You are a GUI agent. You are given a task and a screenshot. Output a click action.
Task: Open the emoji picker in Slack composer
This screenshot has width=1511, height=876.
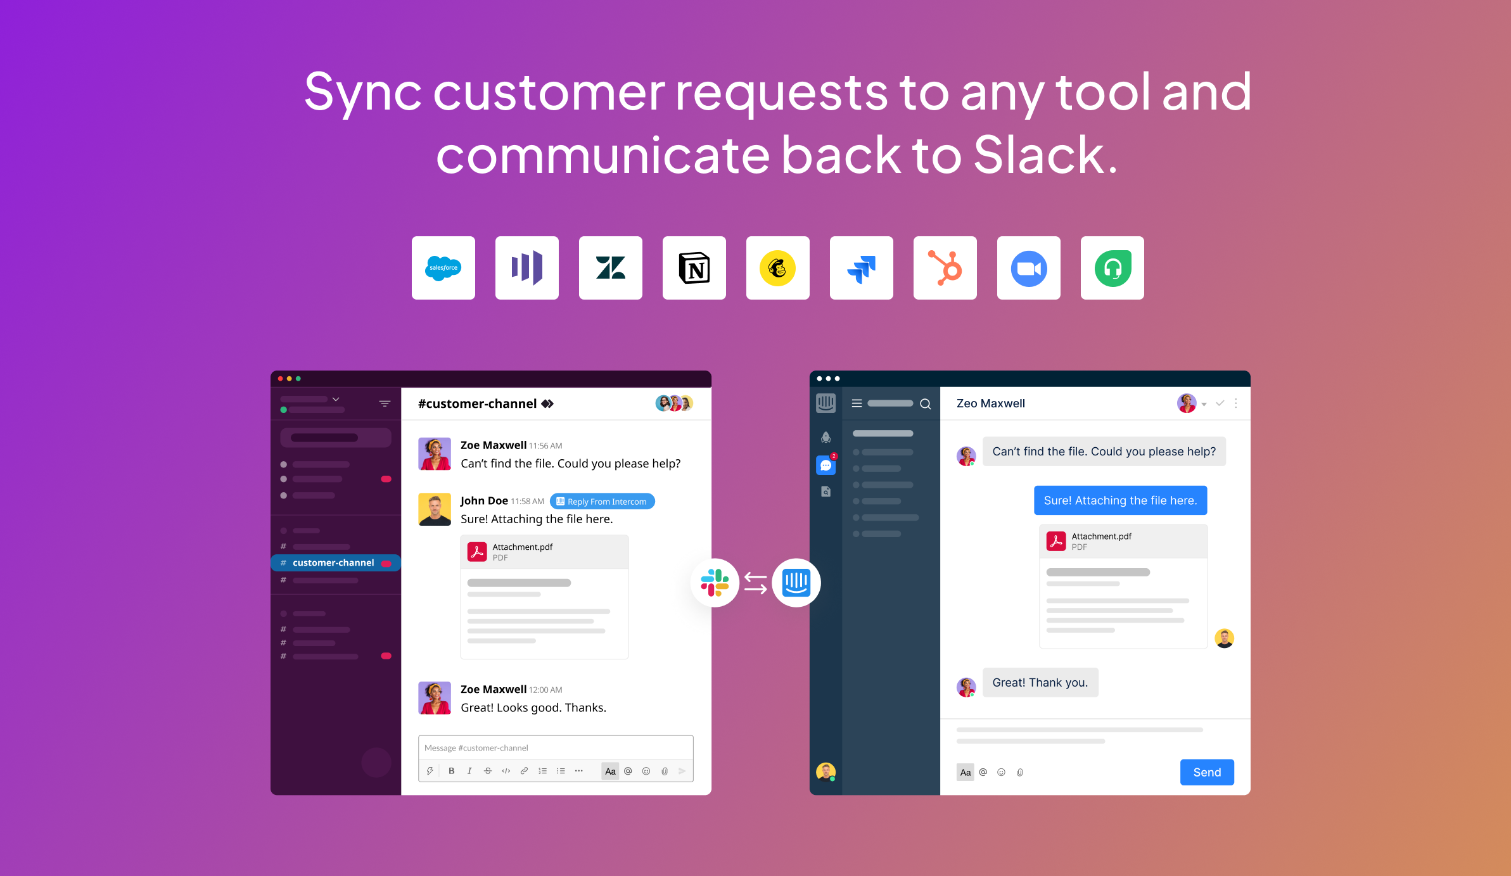(646, 771)
